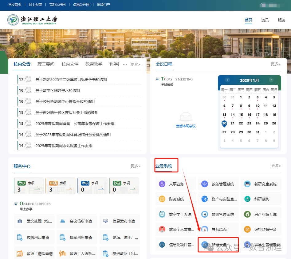Click the 纪检监督平台 icon
The width and height of the screenshot is (291, 259).
click(247, 229)
